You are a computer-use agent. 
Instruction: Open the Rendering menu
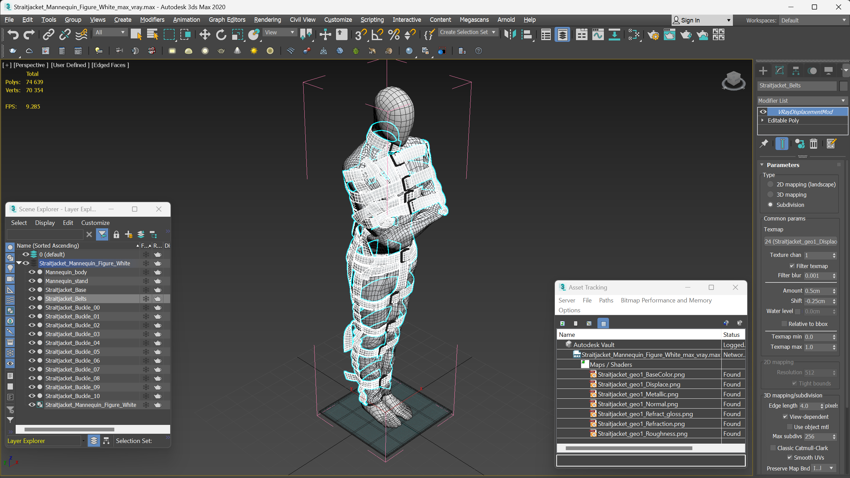point(268,20)
